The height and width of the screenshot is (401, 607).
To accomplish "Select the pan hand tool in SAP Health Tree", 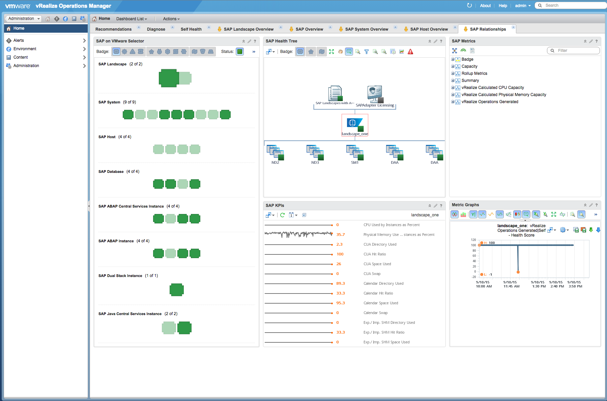I will click(340, 52).
